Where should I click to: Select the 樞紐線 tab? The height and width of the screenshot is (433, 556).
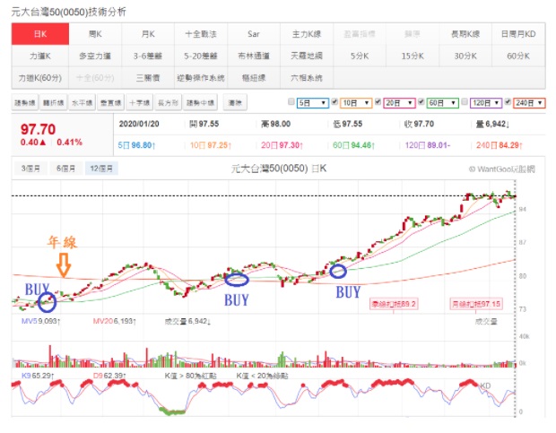[254, 78]
